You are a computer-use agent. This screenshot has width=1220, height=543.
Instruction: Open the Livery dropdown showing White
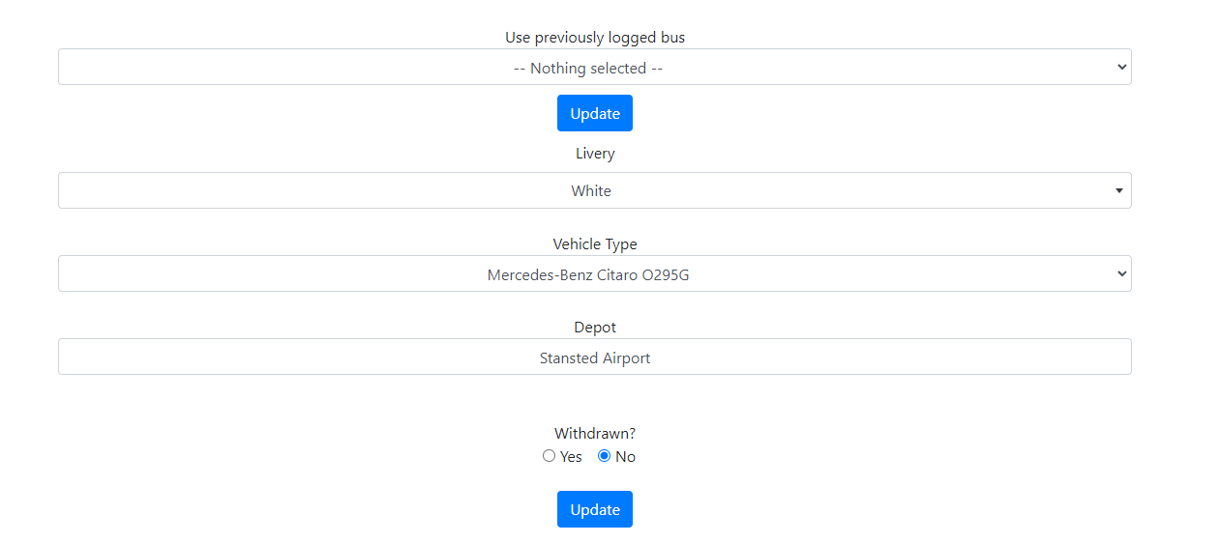(594, 191)
